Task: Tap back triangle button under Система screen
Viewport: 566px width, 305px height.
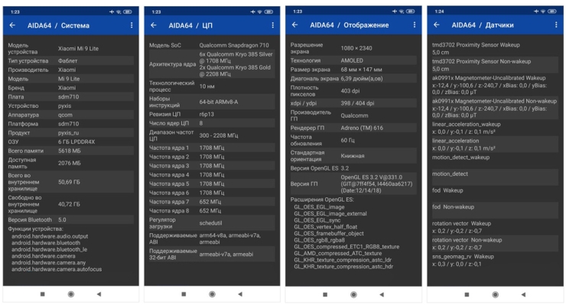Action: [99, 294]
